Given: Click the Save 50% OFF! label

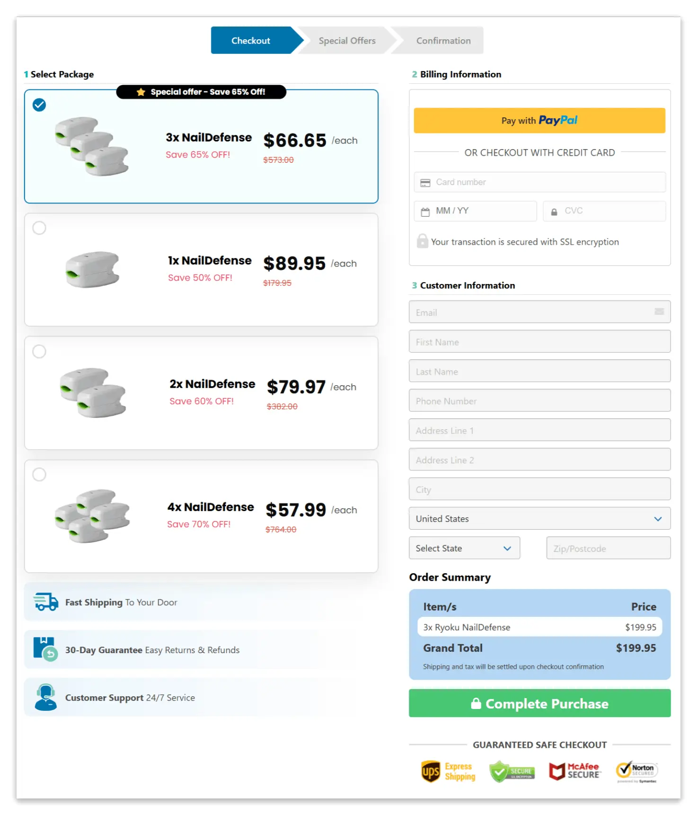Looking at the screenshot, I should coord(200,278).
